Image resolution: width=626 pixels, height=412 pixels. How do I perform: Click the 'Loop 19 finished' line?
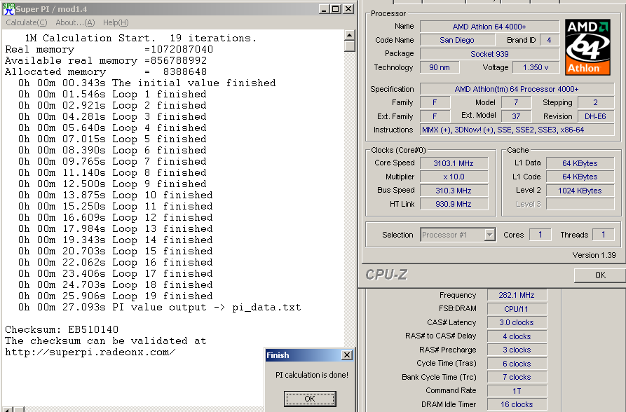pos(116,296)
